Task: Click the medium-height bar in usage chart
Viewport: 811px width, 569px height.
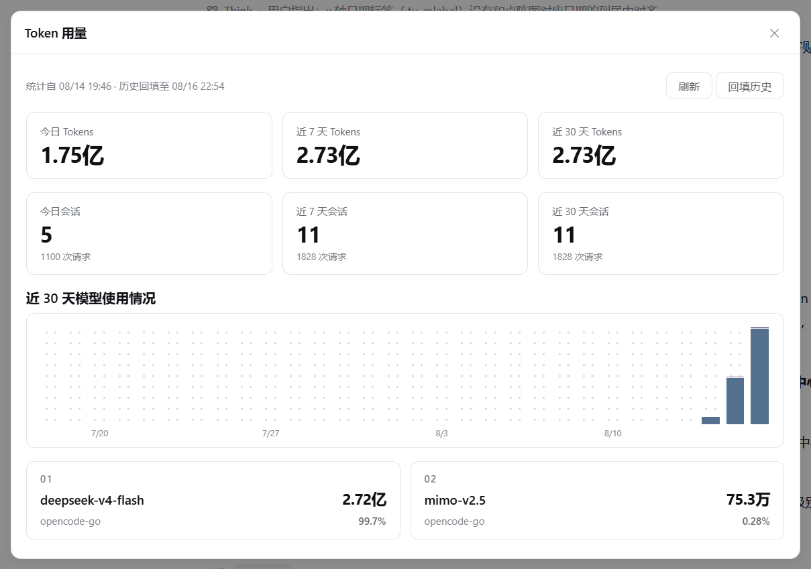Action: 735,400
